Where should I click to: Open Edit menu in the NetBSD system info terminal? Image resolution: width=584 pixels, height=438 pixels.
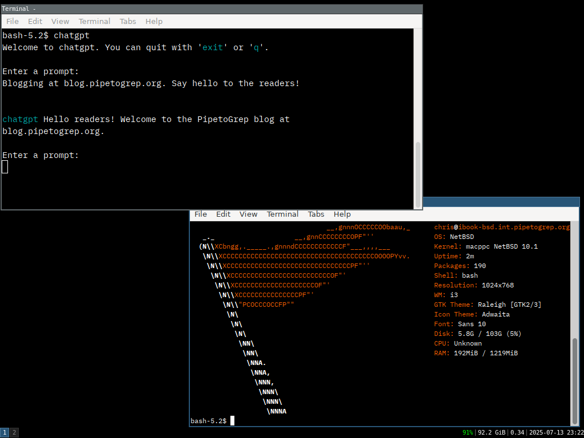(x=223, y=214)
